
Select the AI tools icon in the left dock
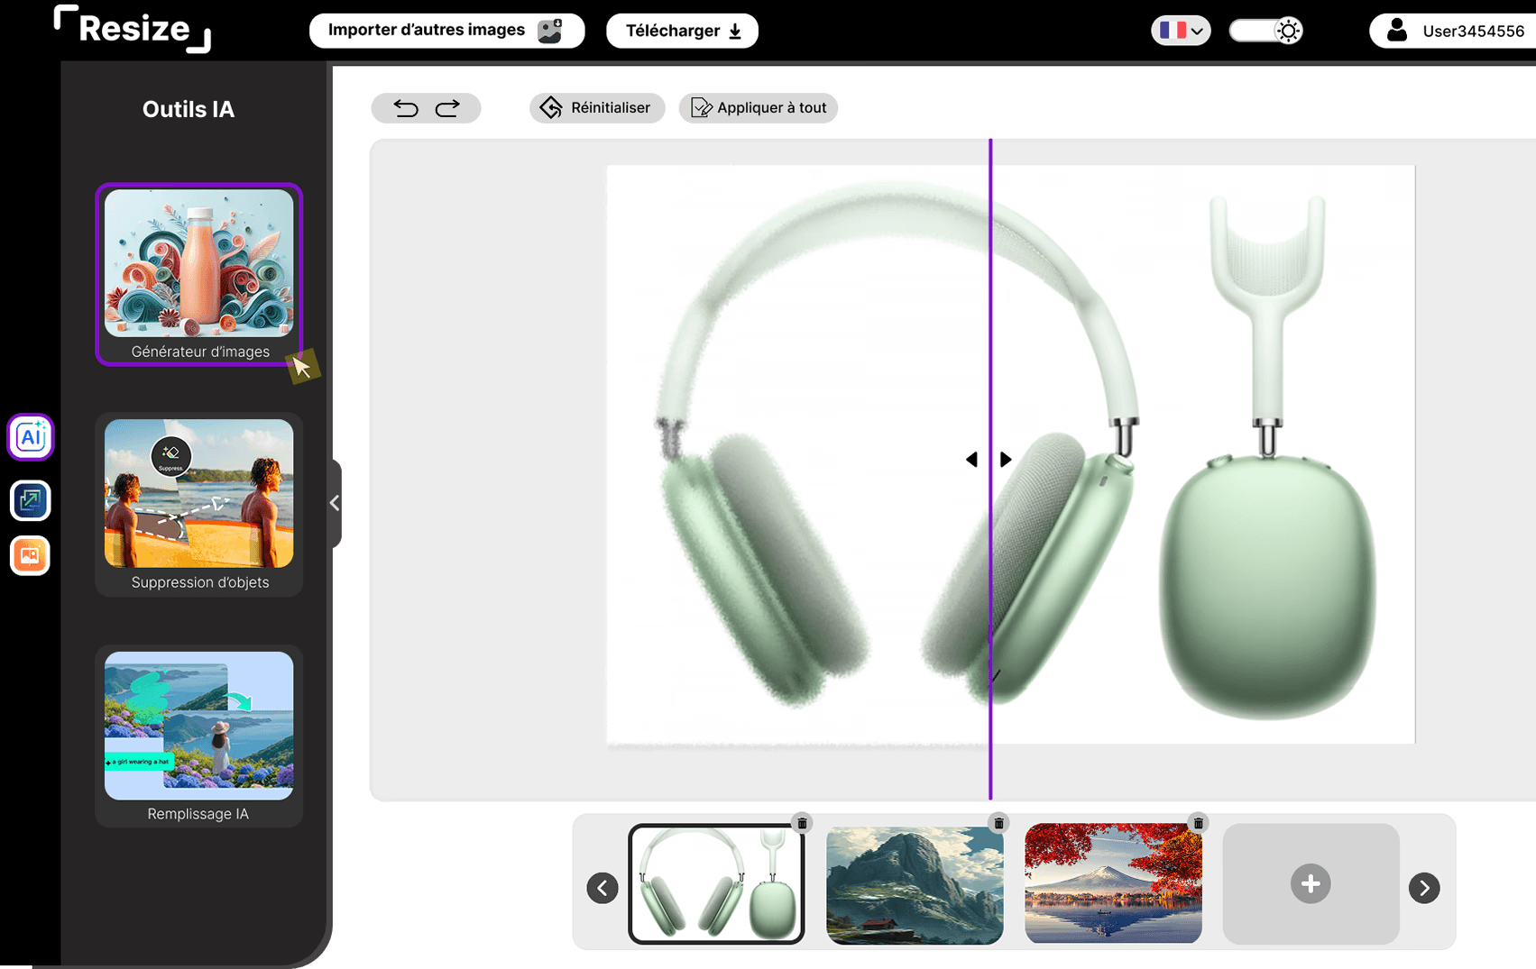30,436
